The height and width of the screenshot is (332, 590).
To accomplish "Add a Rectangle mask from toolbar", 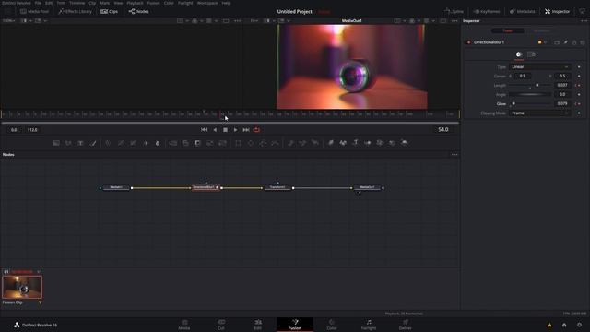I will pos(238,143).
